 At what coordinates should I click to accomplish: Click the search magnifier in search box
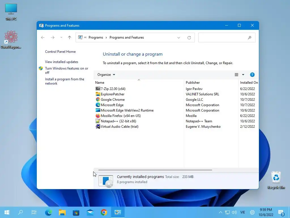[250, 38]
